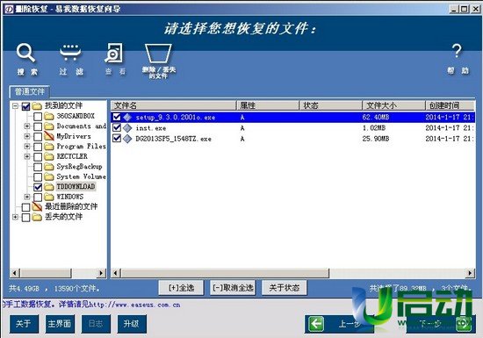This screenshot has height=338, width=483.
Task: Check the Documents and folder checkbox
Action: pyautogui.click(x=38, y=126)
